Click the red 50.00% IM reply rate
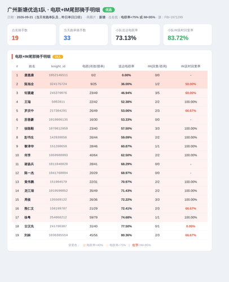Viewport: 229px width, 282px height. coord(191,84)
